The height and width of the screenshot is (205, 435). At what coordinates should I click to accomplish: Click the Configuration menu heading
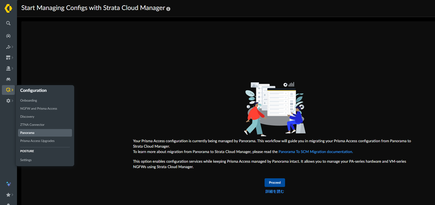tap(33, 90)
